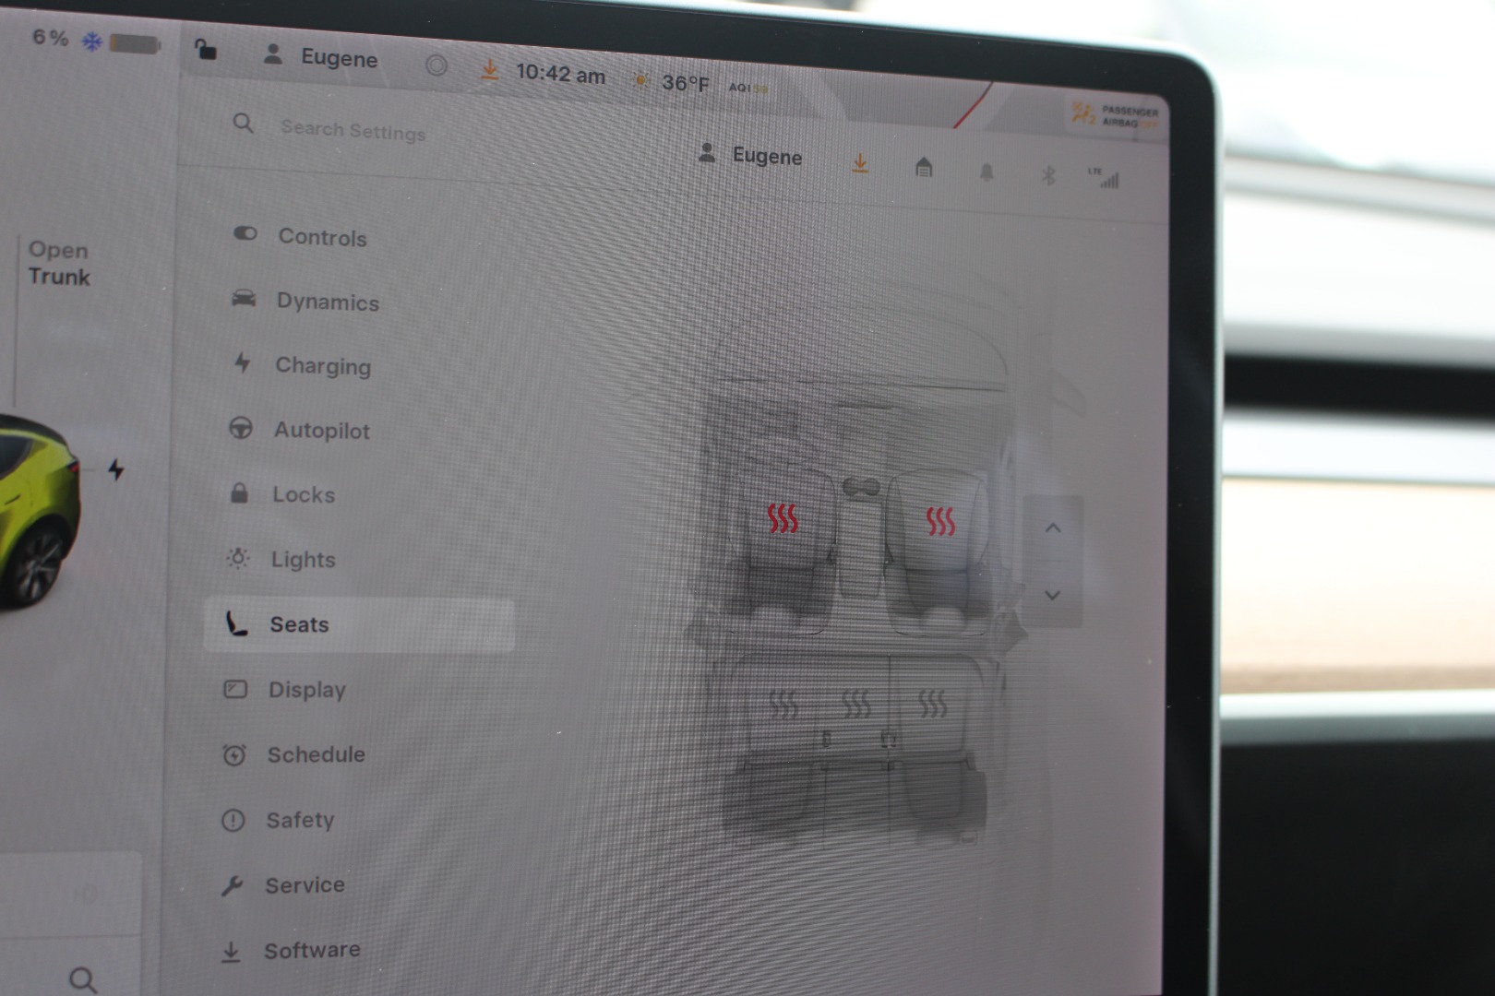Open the Charging settings menu

[x=322, y=366]
